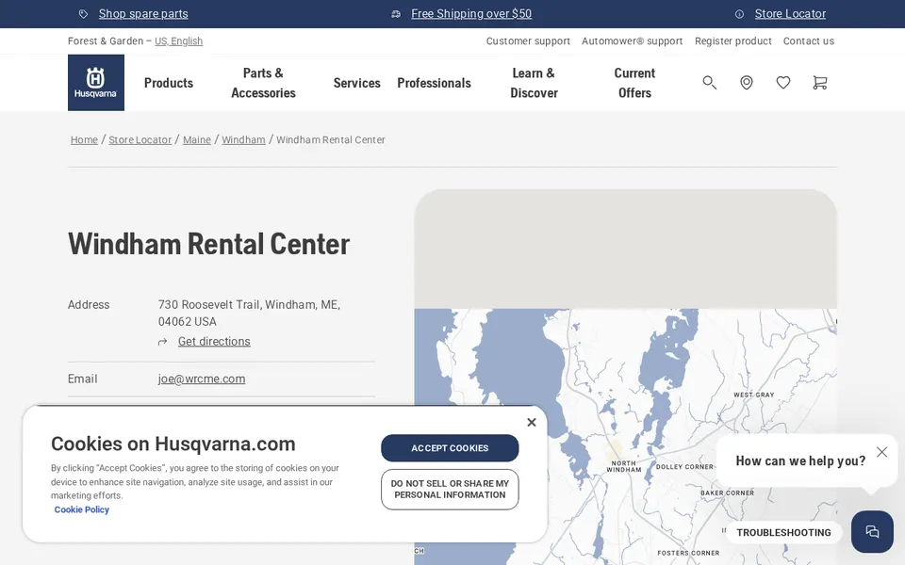Click Dolley Corner label on map
This screenshot has height=565, width=905.
coord(684,467)
